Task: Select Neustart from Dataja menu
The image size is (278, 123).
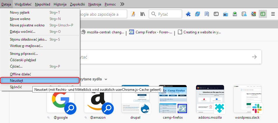Action: point(17,80)
